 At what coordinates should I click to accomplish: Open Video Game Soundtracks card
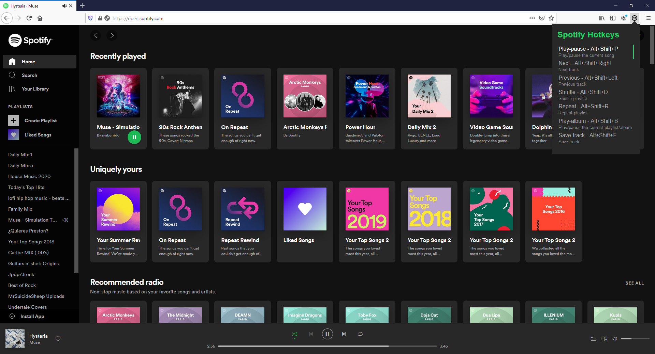[491, 109]
